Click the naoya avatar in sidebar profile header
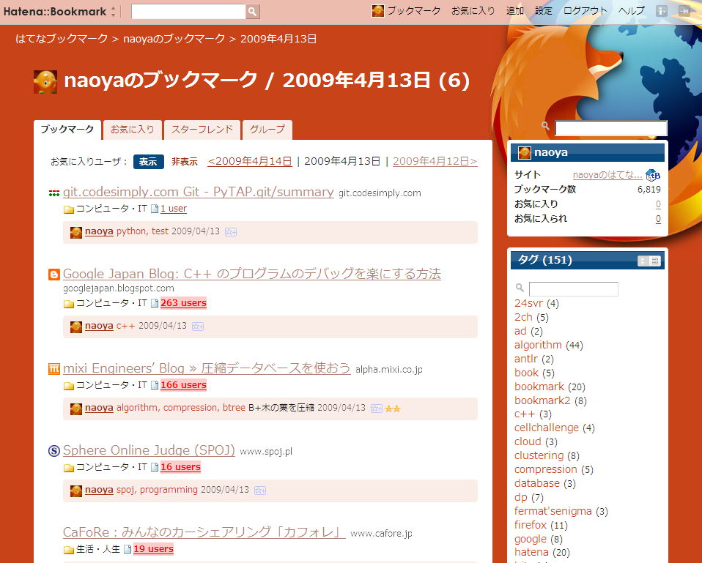Screen dimensions: 702x563 [x=524, y=152]
